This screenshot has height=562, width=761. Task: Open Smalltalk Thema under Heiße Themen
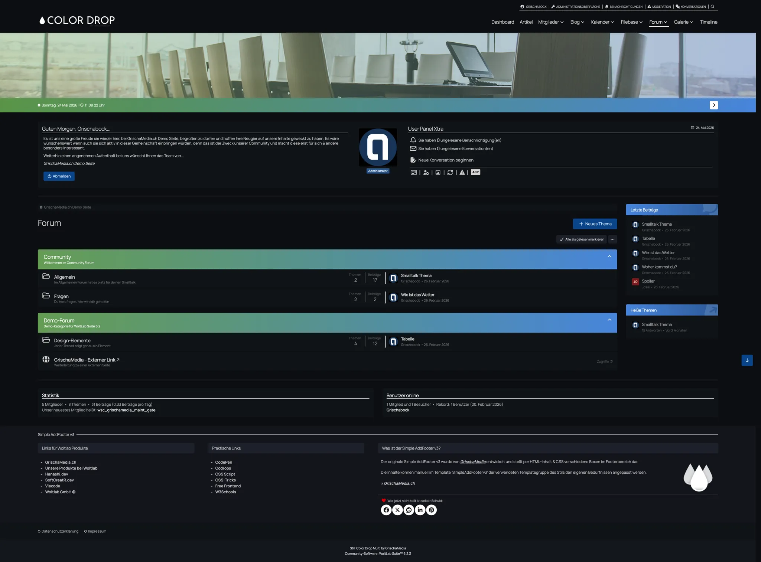657,325
